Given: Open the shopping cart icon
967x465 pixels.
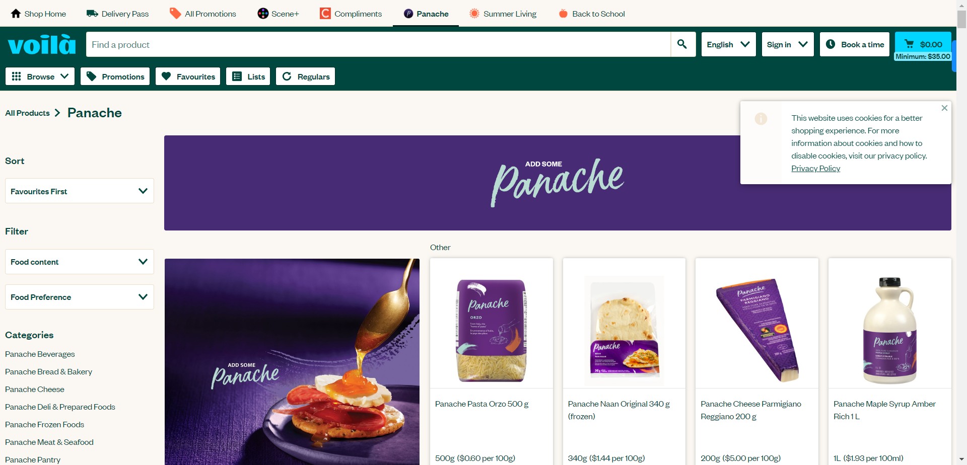Looking at the screenshot, I should pos(909,44).
